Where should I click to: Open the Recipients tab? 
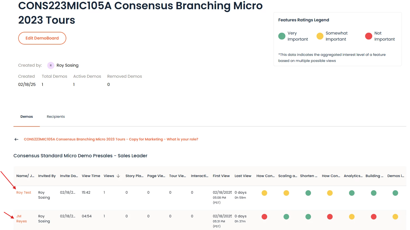[x=56, y=117]
